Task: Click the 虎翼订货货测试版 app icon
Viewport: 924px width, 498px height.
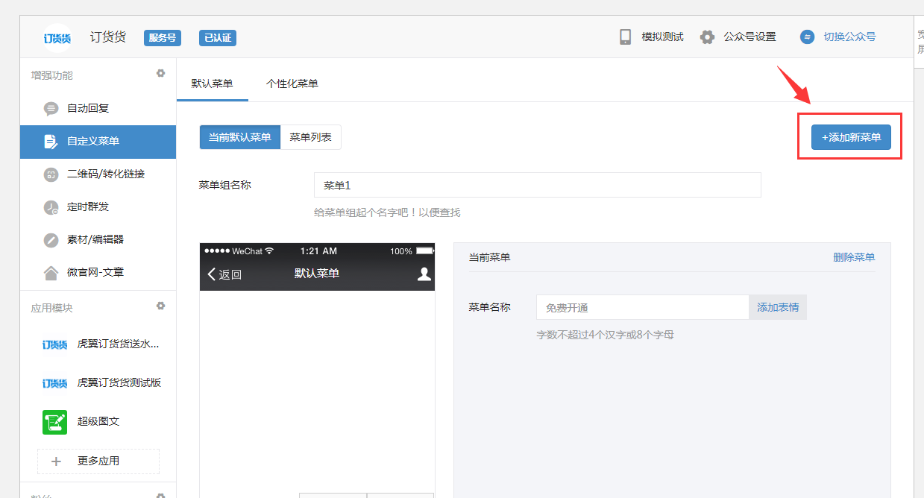Action: point(56,383)
